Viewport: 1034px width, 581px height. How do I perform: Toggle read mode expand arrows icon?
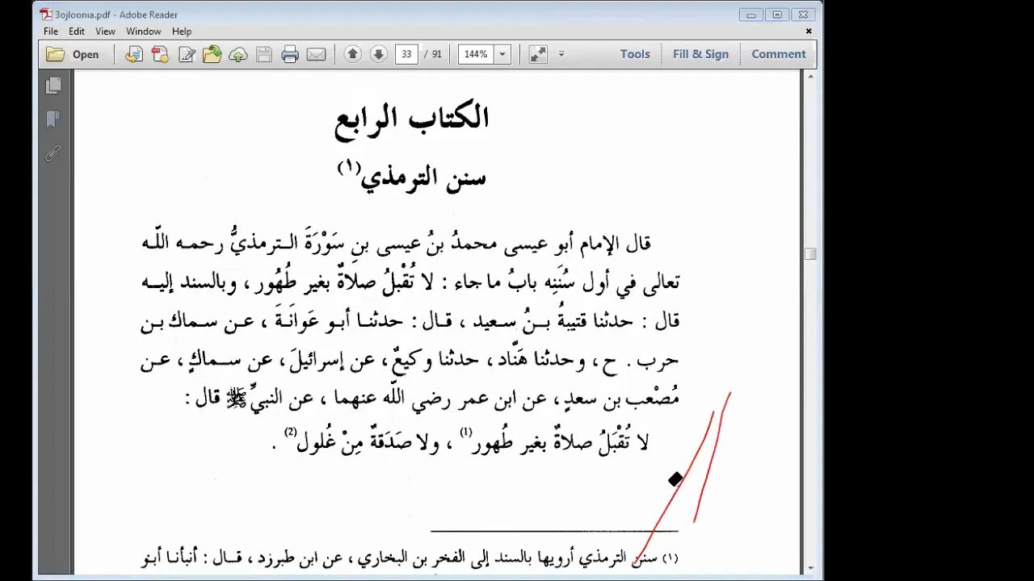pyautogui.click(x=538, y=54)
